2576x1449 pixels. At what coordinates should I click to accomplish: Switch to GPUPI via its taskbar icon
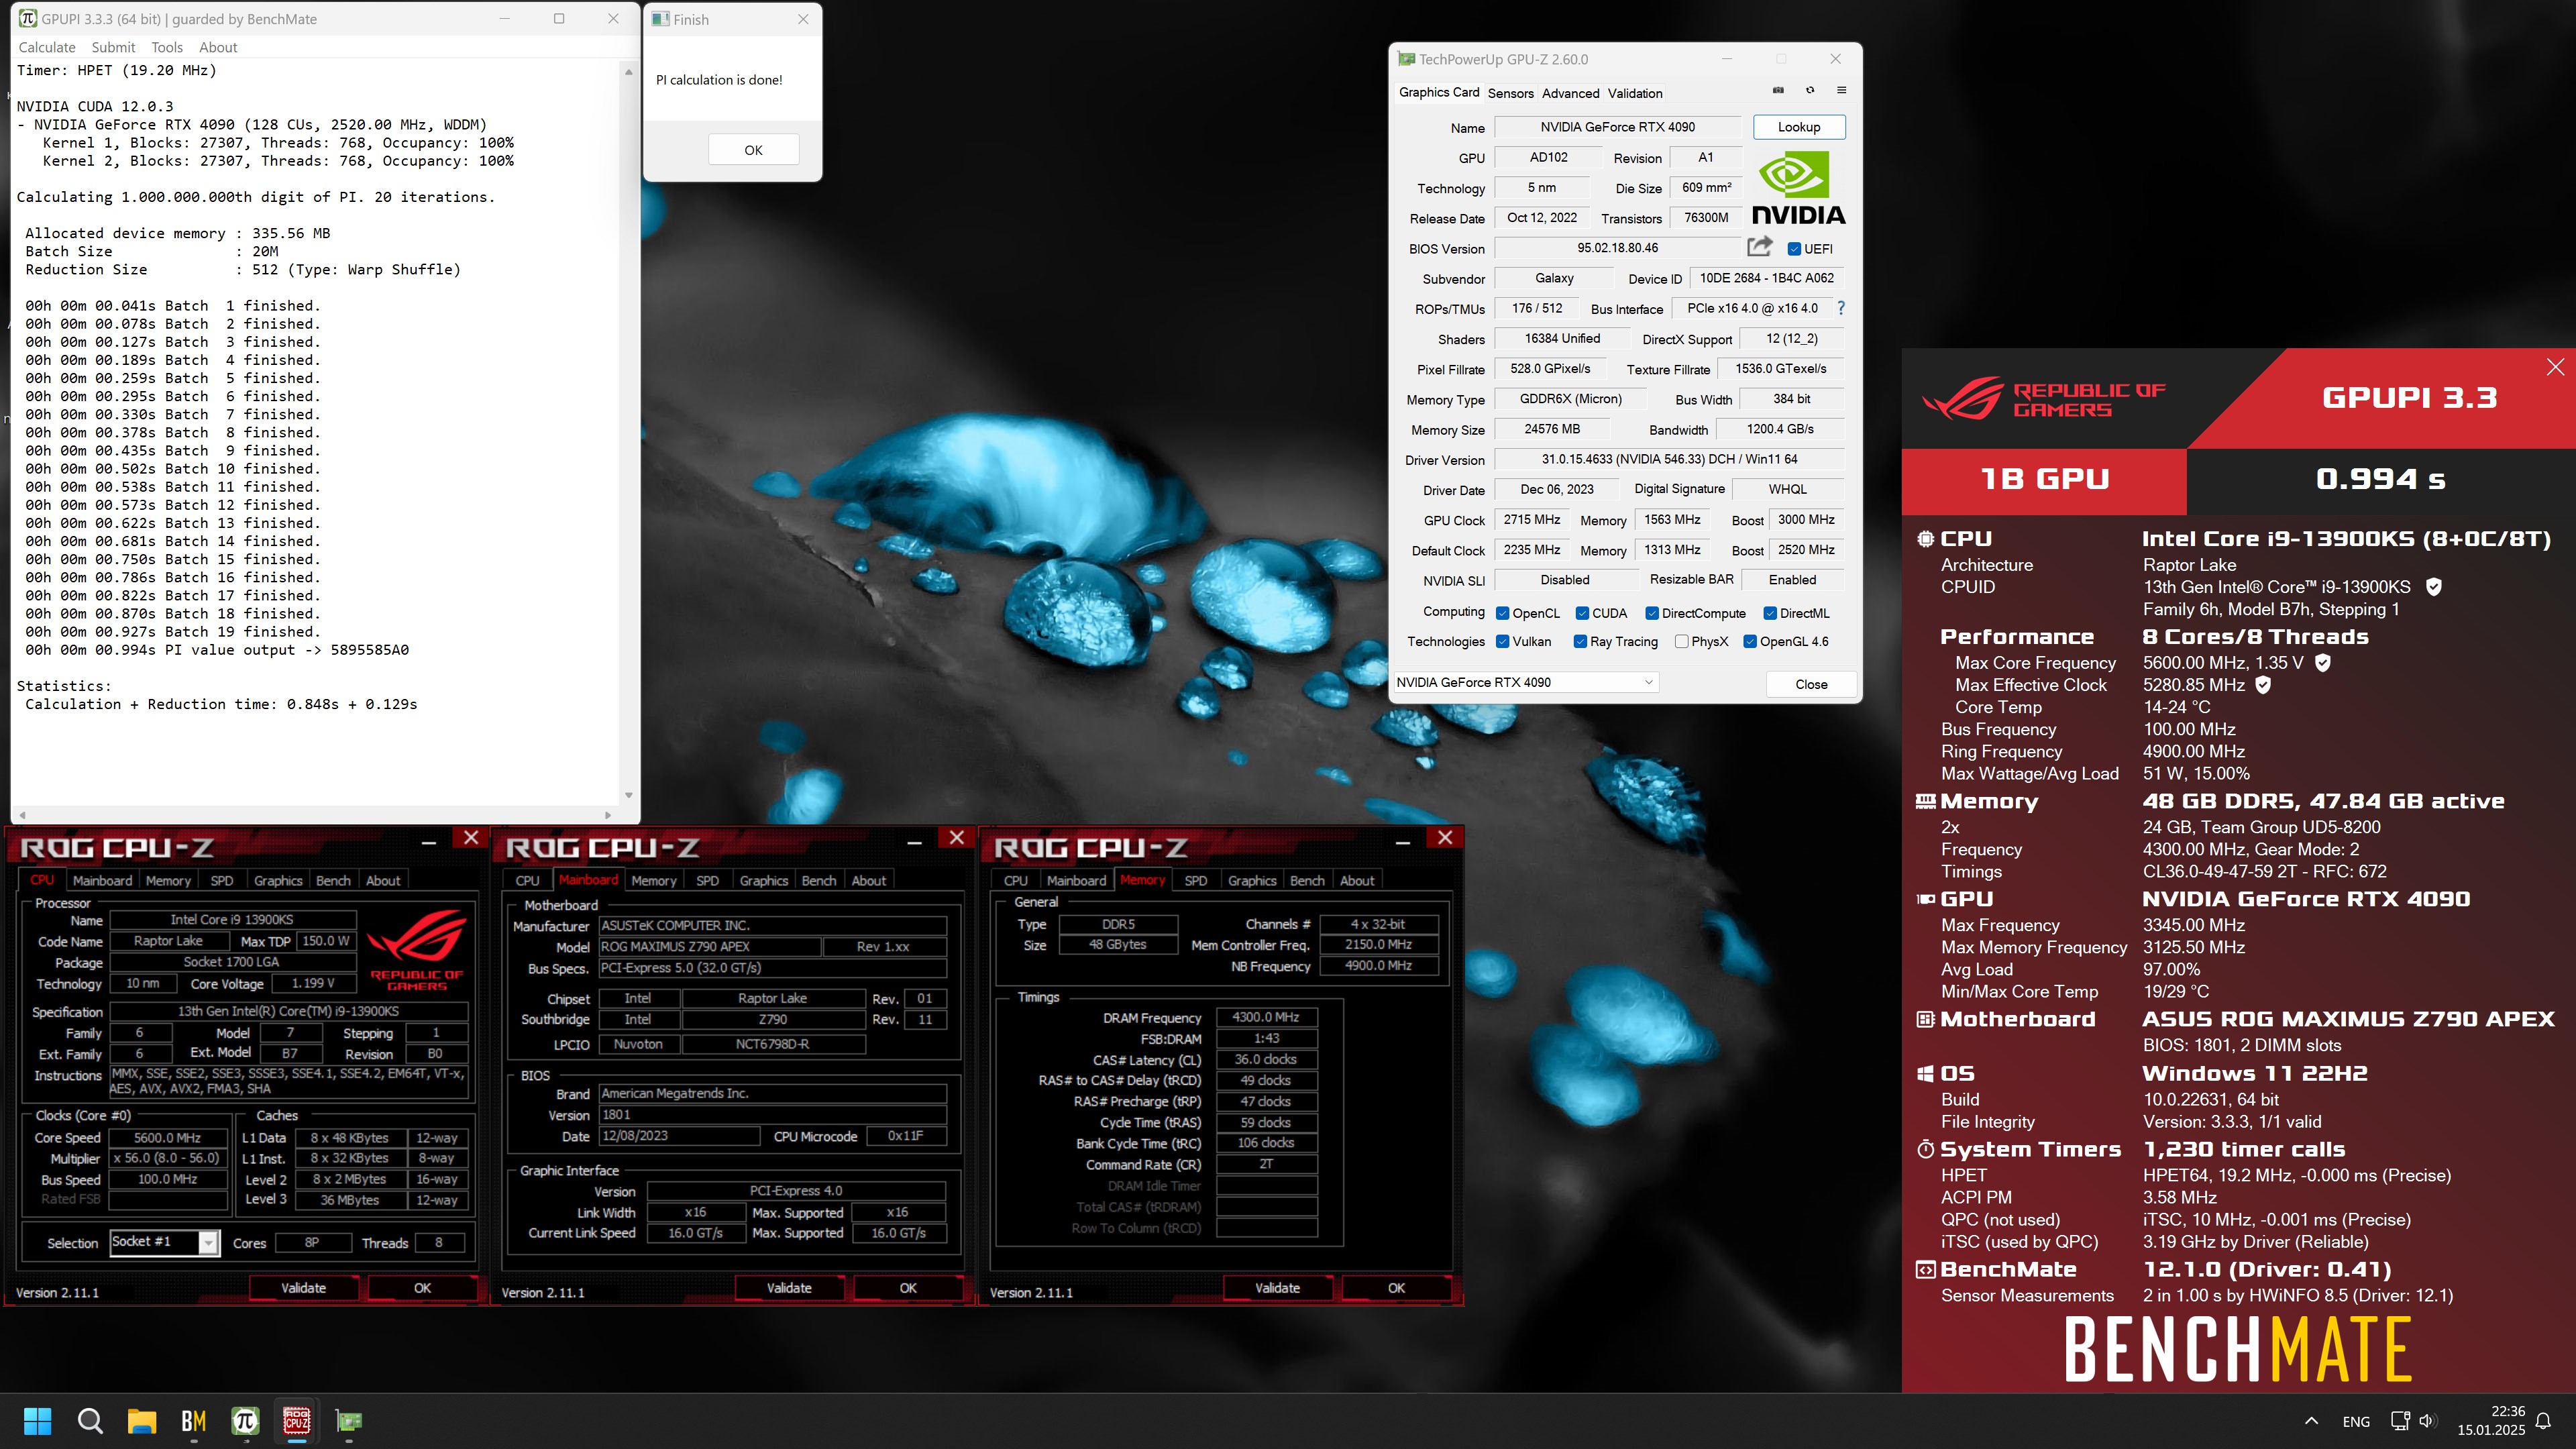pos(245,1421)
